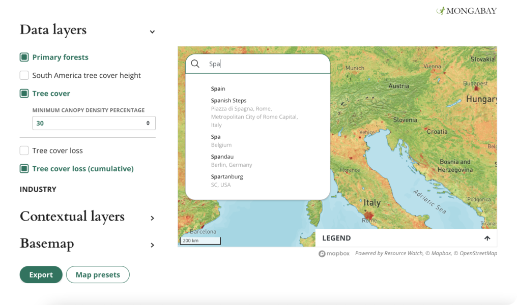
Task: Click the search magnifier icon in the map
Action: click(195, 64)
